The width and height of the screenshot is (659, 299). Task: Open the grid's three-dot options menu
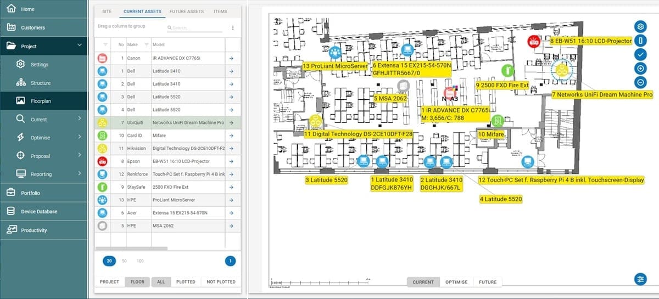click(x=233, y=27)
